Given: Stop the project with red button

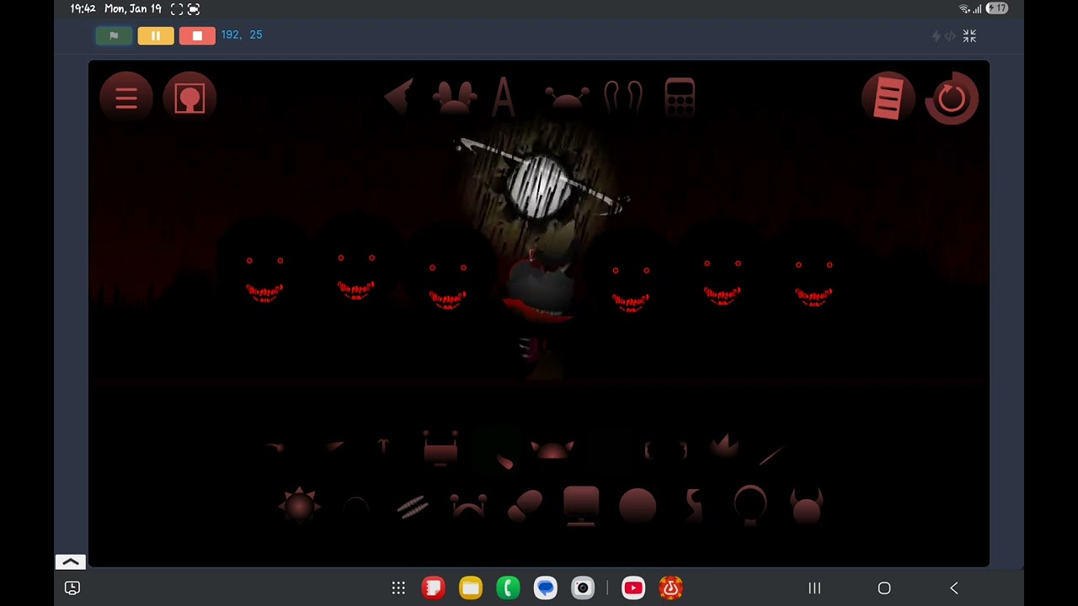Looking at the screenshot, I should tap(197, 35).
